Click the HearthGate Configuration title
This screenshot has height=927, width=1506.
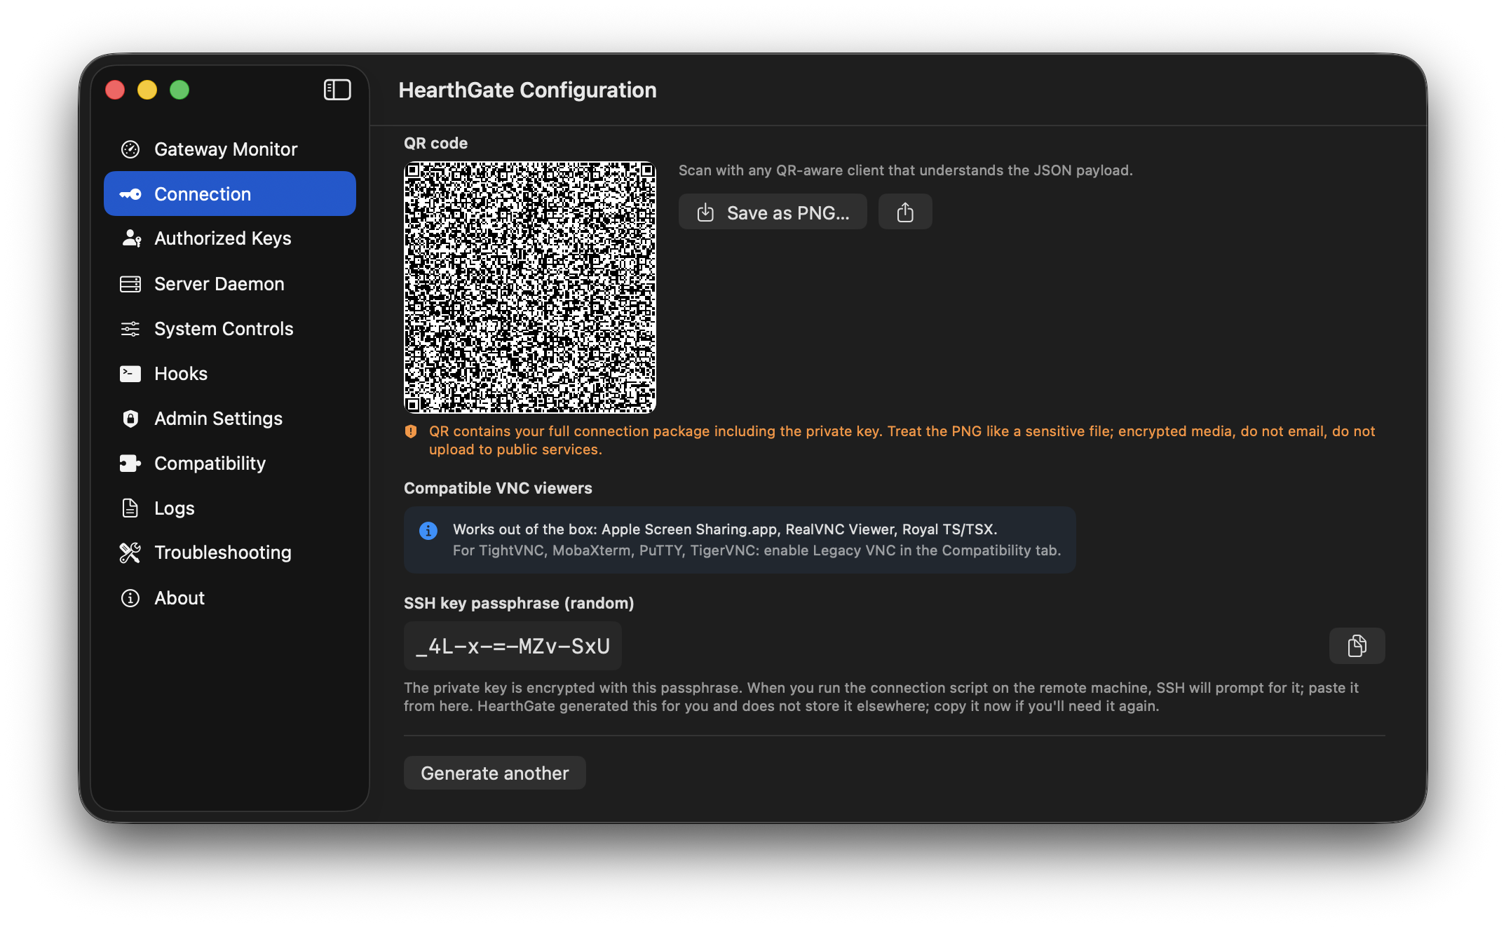click(x=527, y=90)
